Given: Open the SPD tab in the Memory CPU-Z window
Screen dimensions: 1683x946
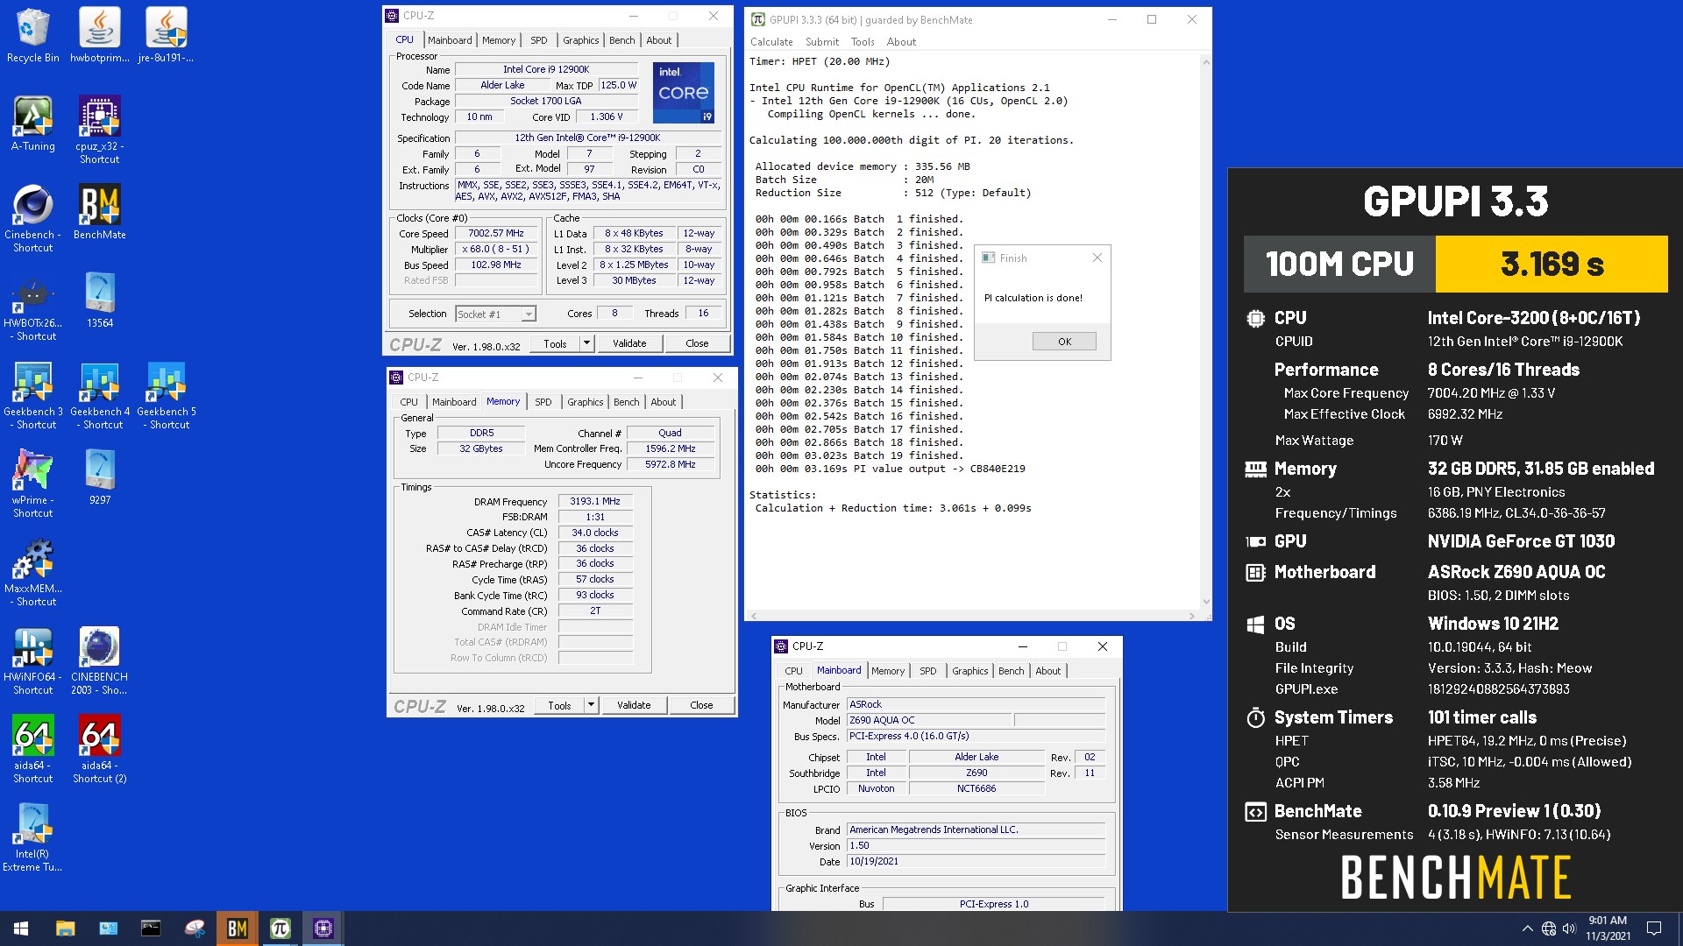Looking at the screenshot, I should (543, 402).
